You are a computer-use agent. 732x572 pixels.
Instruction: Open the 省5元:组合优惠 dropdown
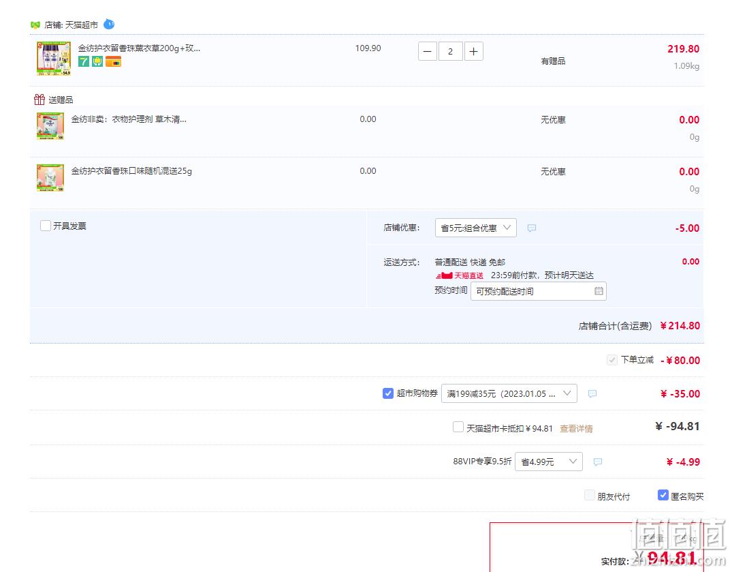point(476,228)
